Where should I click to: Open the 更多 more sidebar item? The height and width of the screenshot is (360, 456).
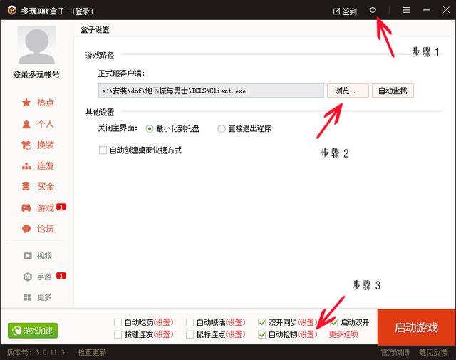[38, 297]
